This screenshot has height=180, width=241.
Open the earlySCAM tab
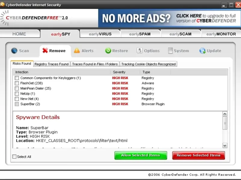coord(180,34)
